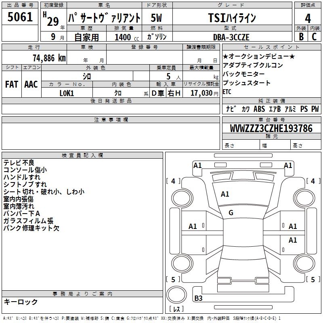The image size is (323, 323).
Task: Click the セールスポイント section header
Action: click(271, 47)
